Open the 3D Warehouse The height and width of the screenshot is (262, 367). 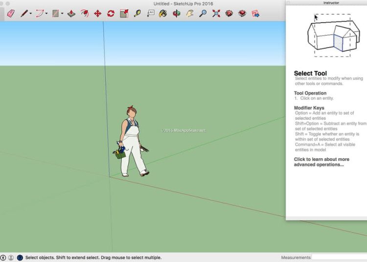click(229, 14)
